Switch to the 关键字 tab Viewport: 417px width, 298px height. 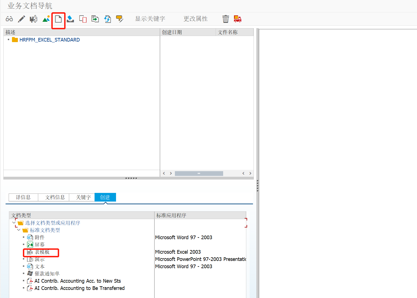click(x=82, y=197)
